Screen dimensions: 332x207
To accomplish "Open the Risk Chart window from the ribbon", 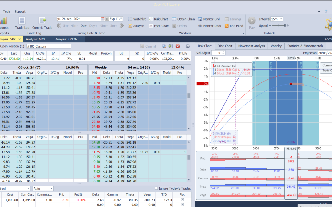I will point(158,19).
